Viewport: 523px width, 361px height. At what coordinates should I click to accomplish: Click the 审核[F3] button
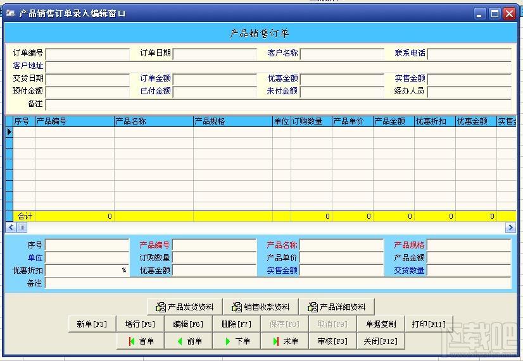[332, 341]
